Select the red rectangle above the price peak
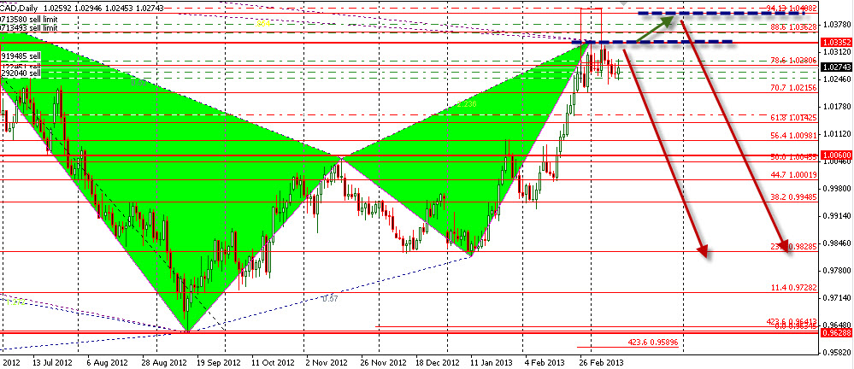Screen dimensions: 854x369 [x=590, y=24]
